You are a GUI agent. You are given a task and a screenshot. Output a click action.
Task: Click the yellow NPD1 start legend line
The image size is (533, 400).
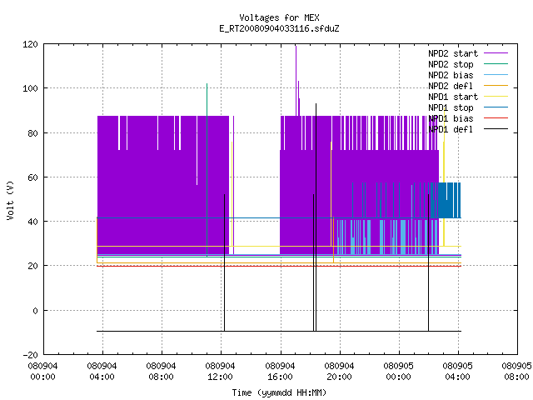496,97
